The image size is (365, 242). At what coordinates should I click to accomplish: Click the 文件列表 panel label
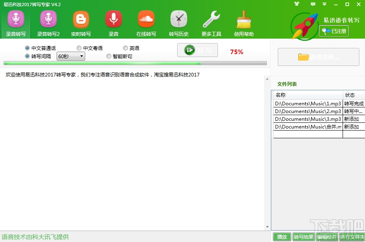click(287, 84)
